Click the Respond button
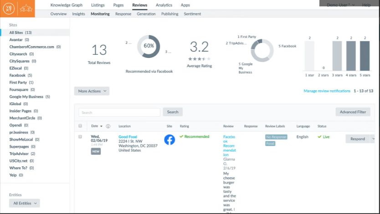Image resolution: width=380 pixels, height=214 pixels. (x=358, y=139)
